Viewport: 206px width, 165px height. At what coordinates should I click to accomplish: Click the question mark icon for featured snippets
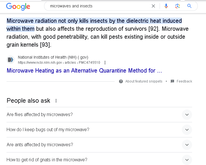tap(121, 81)
